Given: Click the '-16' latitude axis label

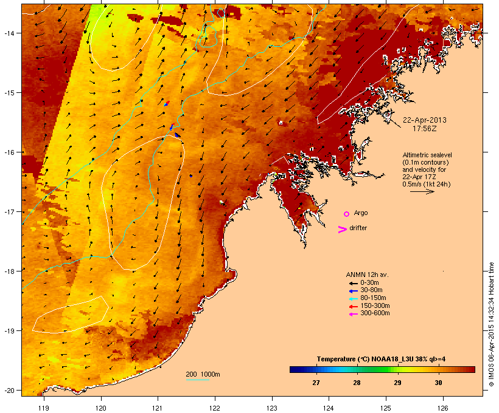Looking at the screenshot, I should point(9,152).
